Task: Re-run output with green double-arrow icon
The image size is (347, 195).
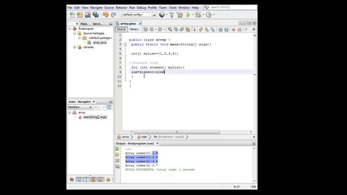Action: [117, 149]
